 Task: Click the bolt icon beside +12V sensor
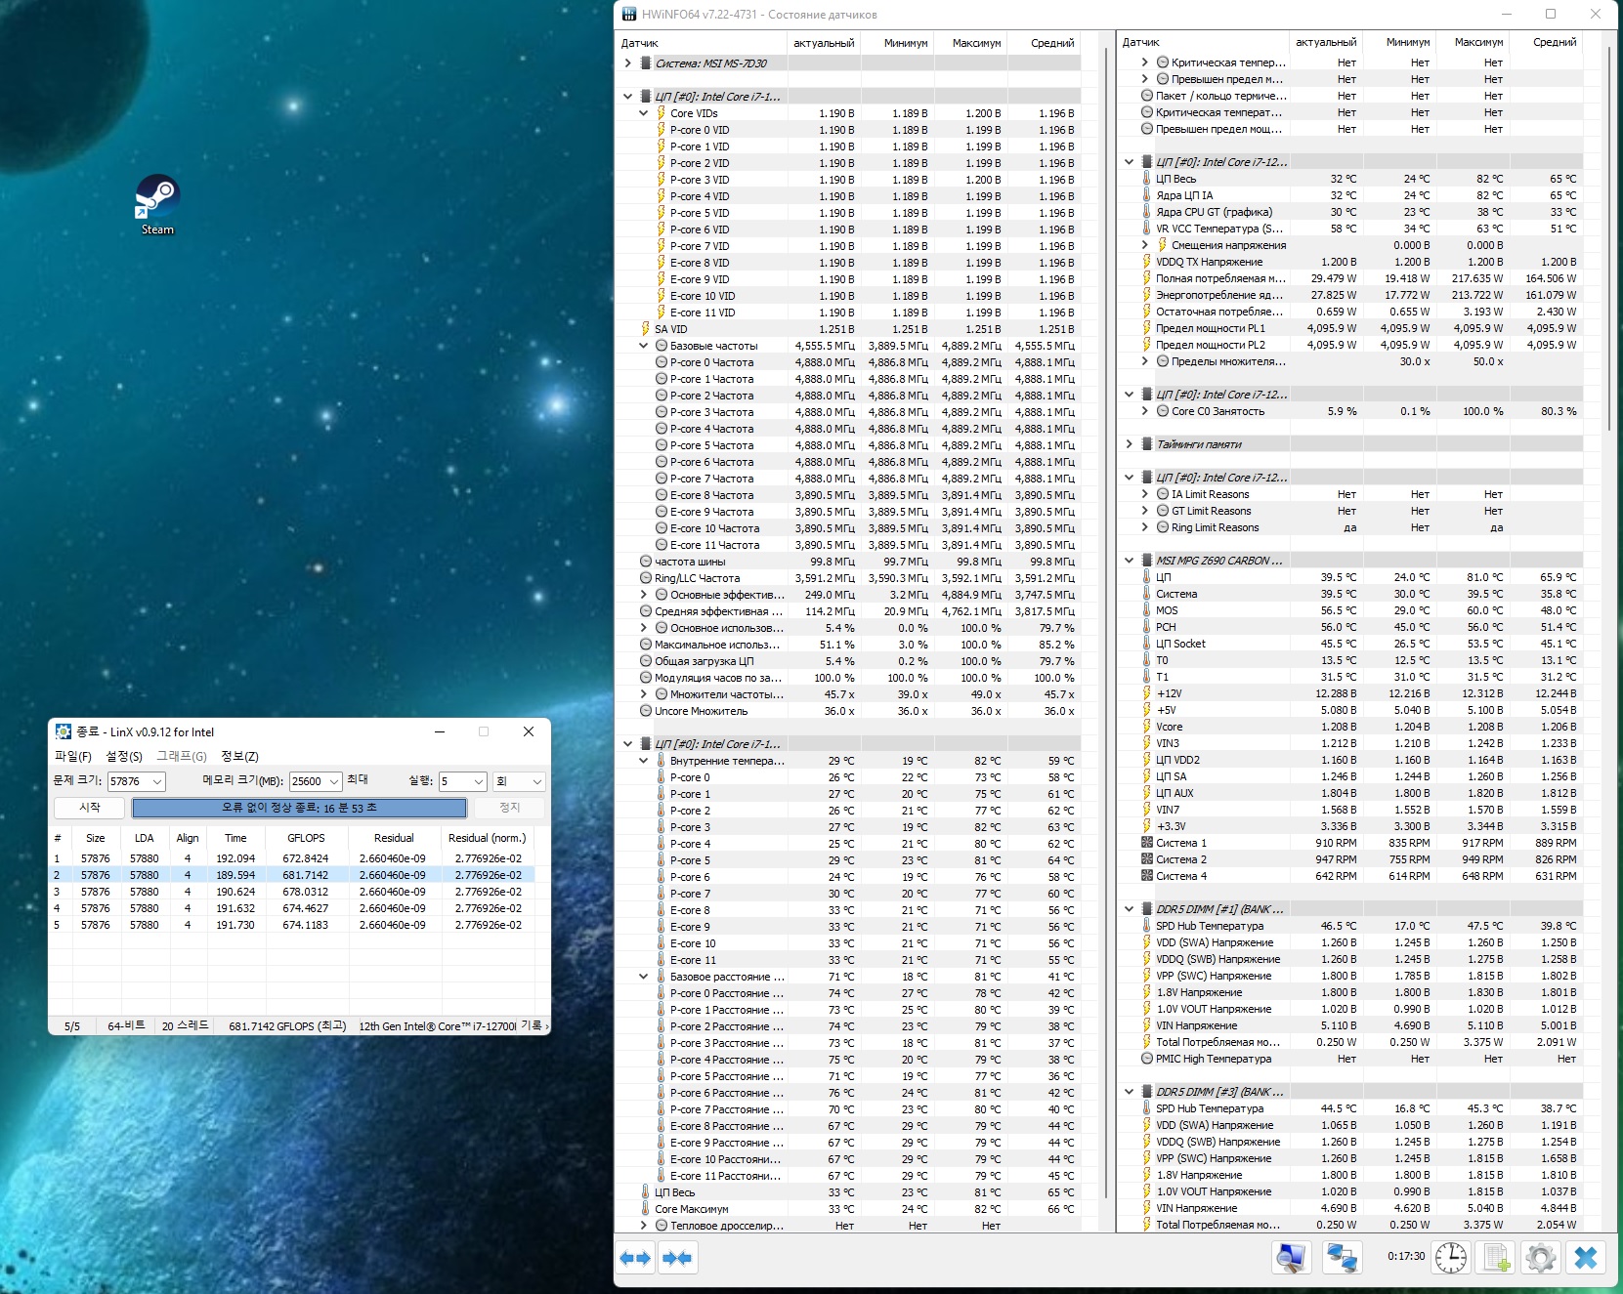tap(1147, 693)
